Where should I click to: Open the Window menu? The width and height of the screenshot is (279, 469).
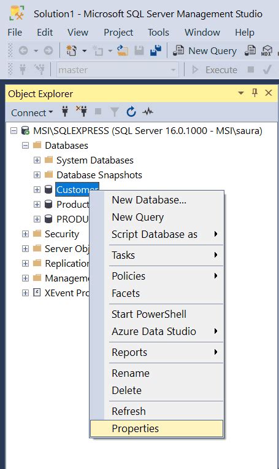202,33
